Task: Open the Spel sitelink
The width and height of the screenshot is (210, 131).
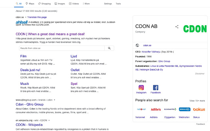Action: click(x=74, y=84)
